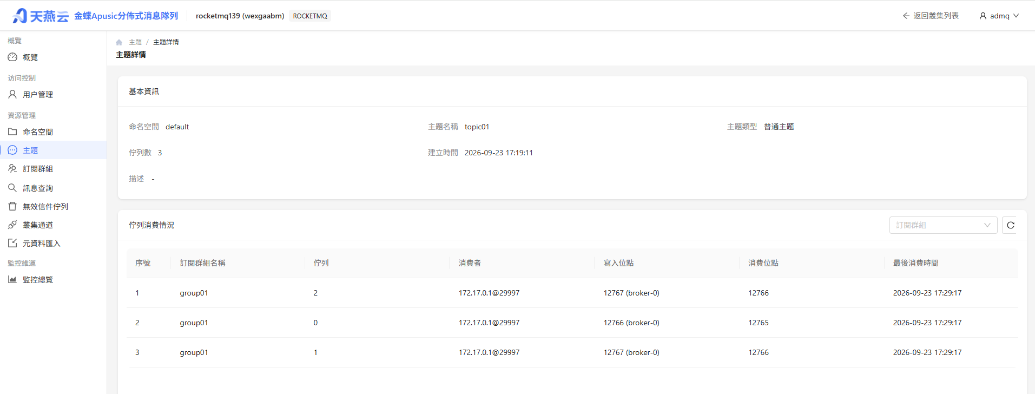Image resolution: width=1035 pixels, height=394 pixels.
Task: Click the 監控總覽 chart icon
Action: 12,279
